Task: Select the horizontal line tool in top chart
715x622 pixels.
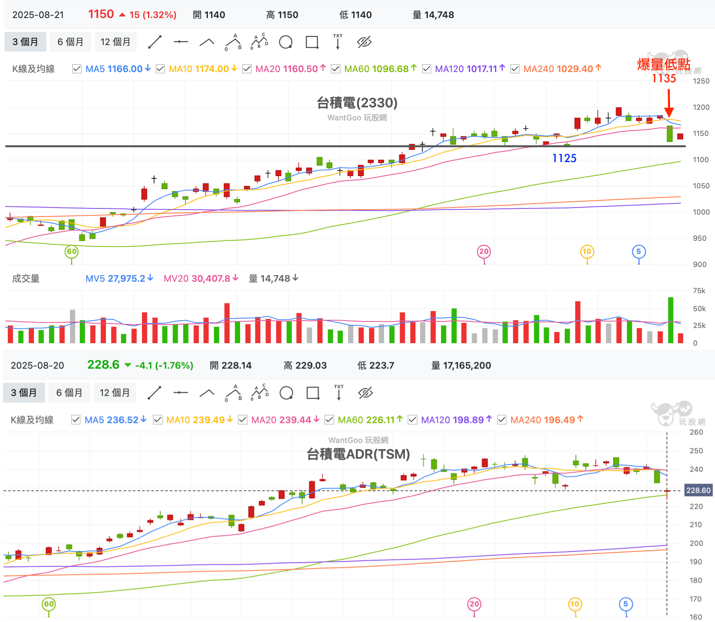Action: (180, 42)
